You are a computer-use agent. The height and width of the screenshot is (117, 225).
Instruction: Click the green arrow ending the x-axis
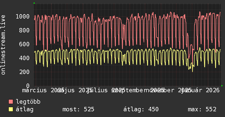[222, 86]
